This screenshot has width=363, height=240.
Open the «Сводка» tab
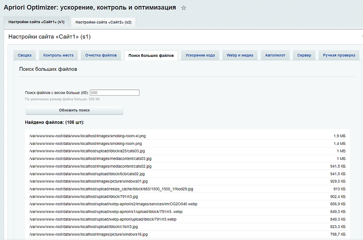pyautogui.click(x=24, y=55)
